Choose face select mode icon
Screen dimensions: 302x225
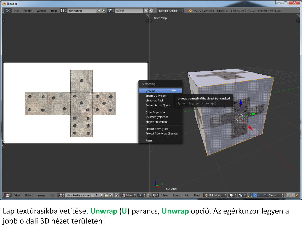297,195
